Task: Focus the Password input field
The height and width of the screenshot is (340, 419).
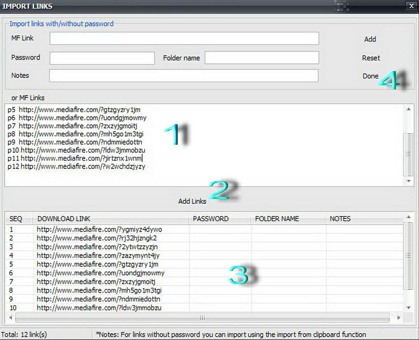Action: pyautogui.click(x=102, y=58)
